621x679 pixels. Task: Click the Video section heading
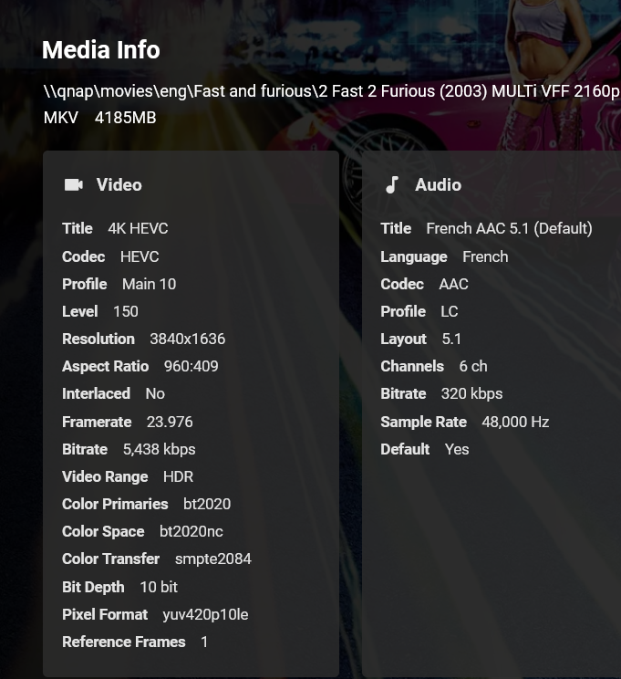[119, 185]
